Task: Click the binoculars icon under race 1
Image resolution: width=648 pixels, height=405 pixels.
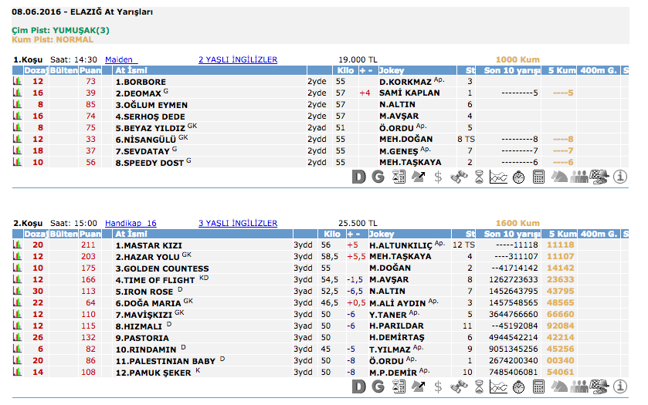Action: click(459, 177)
